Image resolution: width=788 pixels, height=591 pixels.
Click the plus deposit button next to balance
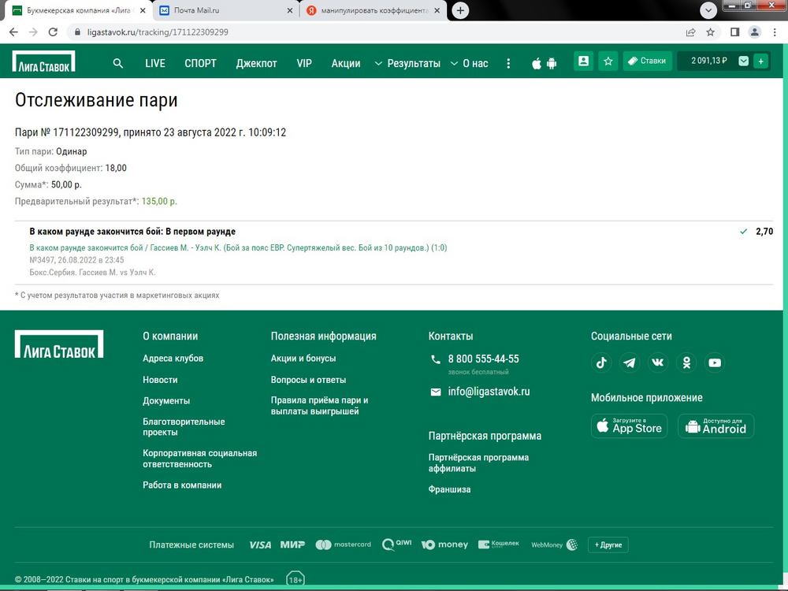761,61
